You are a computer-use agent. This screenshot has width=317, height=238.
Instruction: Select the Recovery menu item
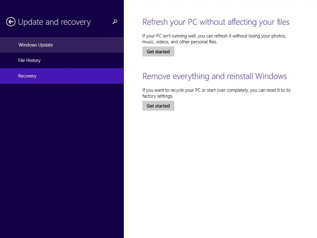pyautogui.click(x=62, y=76)
